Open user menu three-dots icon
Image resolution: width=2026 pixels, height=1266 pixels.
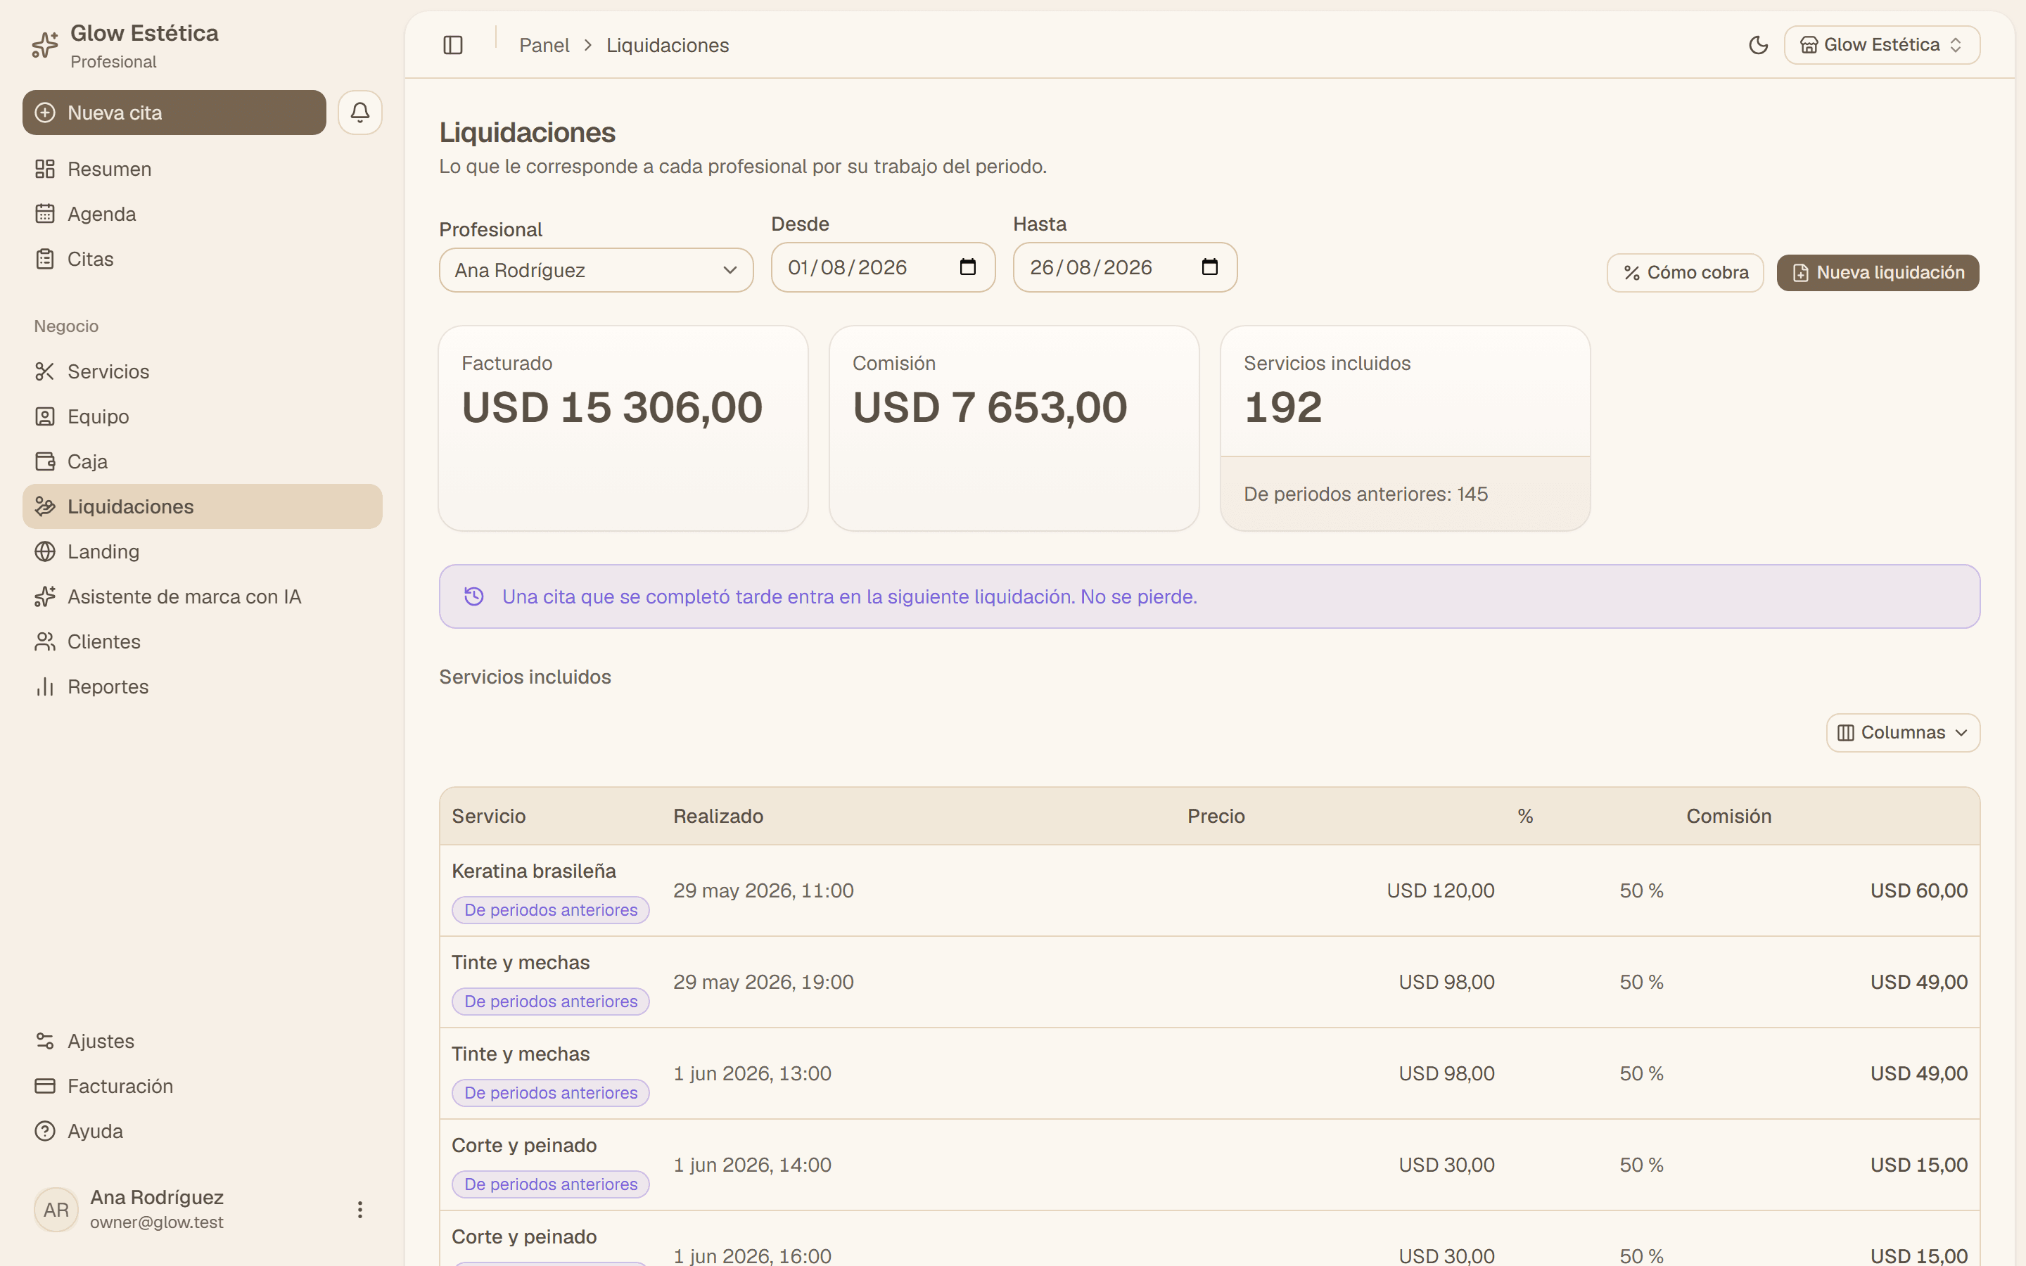360,1209
